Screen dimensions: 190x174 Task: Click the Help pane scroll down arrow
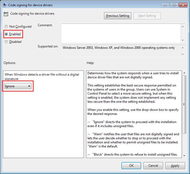184,156
